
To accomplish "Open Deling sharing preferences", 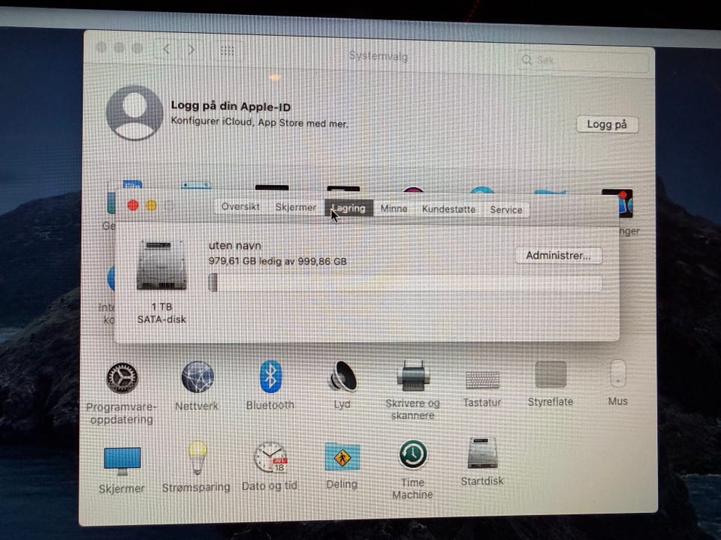I will click(x=342, y=457).
